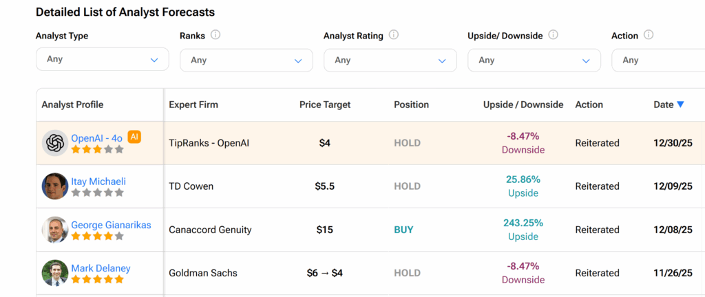Expand the Upside/ Downside dropdown
Viewport: 705px width, 297px height.
534,60
